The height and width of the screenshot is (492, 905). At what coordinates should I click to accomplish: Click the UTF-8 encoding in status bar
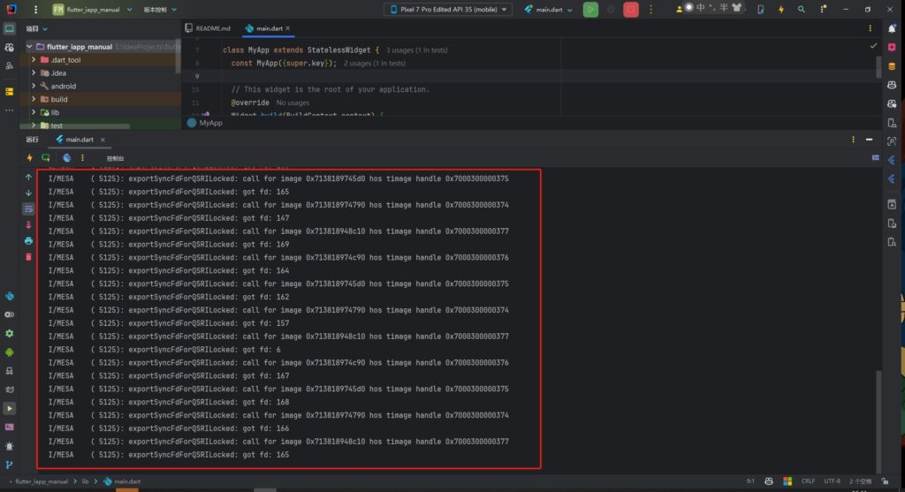[833, 481]
